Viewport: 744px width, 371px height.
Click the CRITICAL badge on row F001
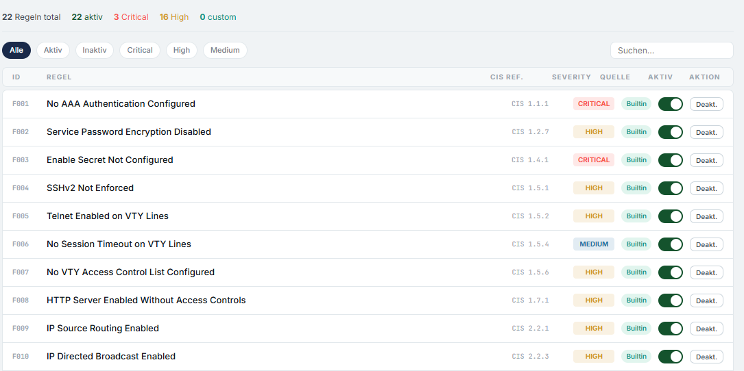[x=594, y=104]
